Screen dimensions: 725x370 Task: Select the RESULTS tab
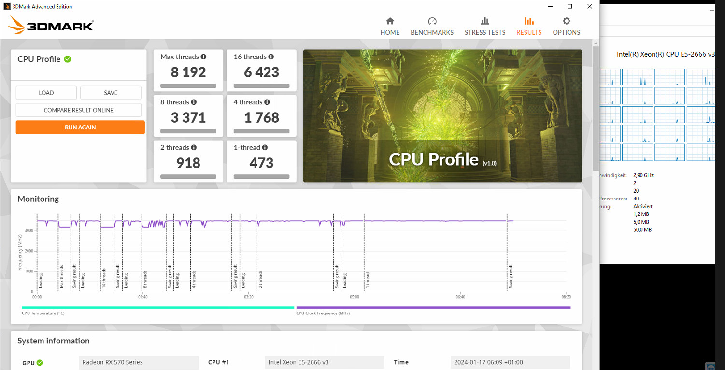(x=529, y=27)
